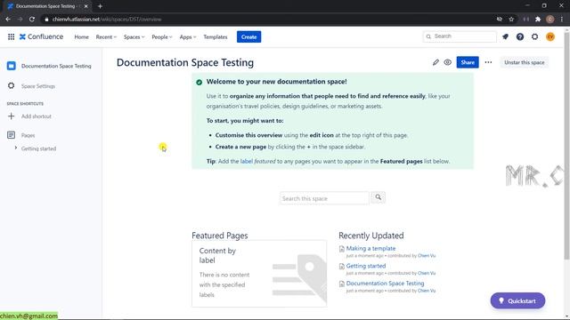Click the top Search field
The width and height of the screenshot is (570, 320).
click(x=460, y=36)
